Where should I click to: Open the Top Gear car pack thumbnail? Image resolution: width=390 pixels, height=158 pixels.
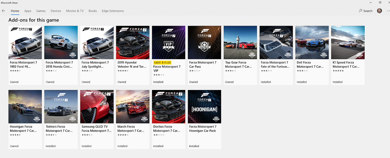pos(240,42)
